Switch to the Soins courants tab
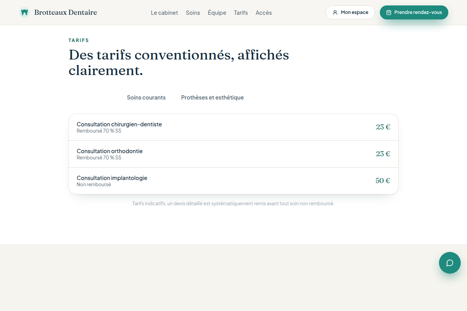This screenshot has height=311, width=467. [x=146, y=98]
